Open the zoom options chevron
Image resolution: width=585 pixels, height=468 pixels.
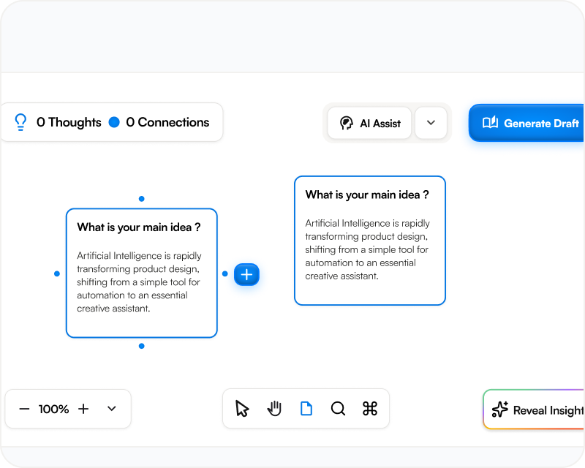coord(111,409)
